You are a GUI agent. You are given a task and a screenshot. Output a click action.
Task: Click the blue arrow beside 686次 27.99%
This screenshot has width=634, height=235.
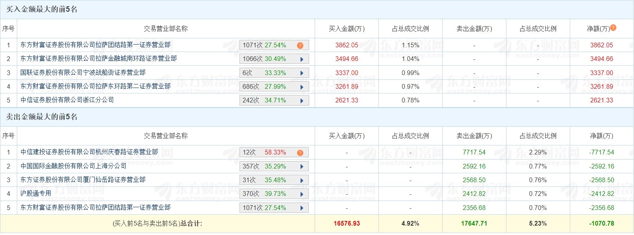click(x=302, y=87)
